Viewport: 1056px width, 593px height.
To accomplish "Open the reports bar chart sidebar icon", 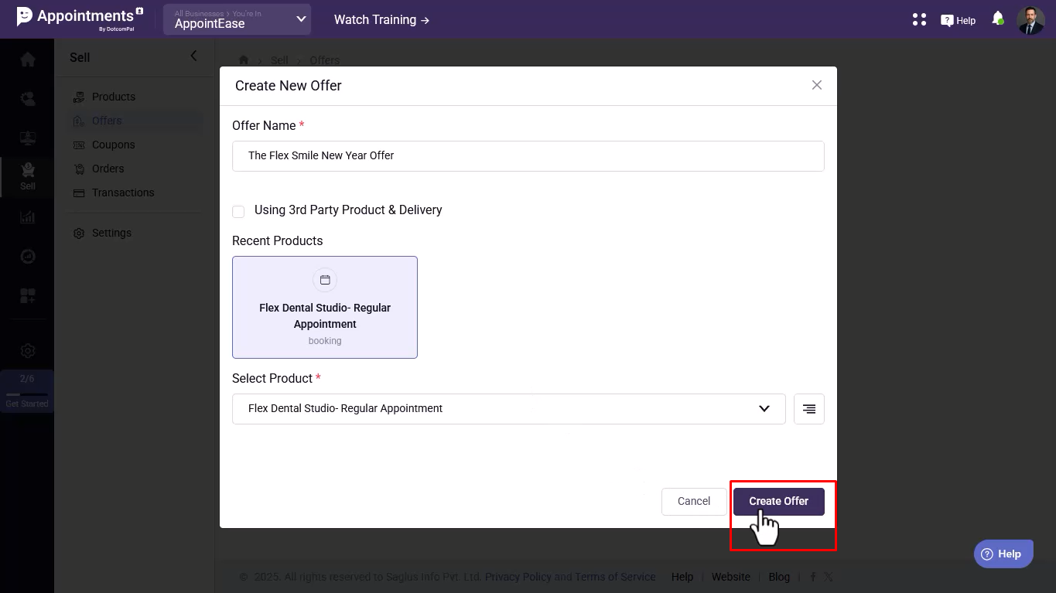I will (28, 217).
